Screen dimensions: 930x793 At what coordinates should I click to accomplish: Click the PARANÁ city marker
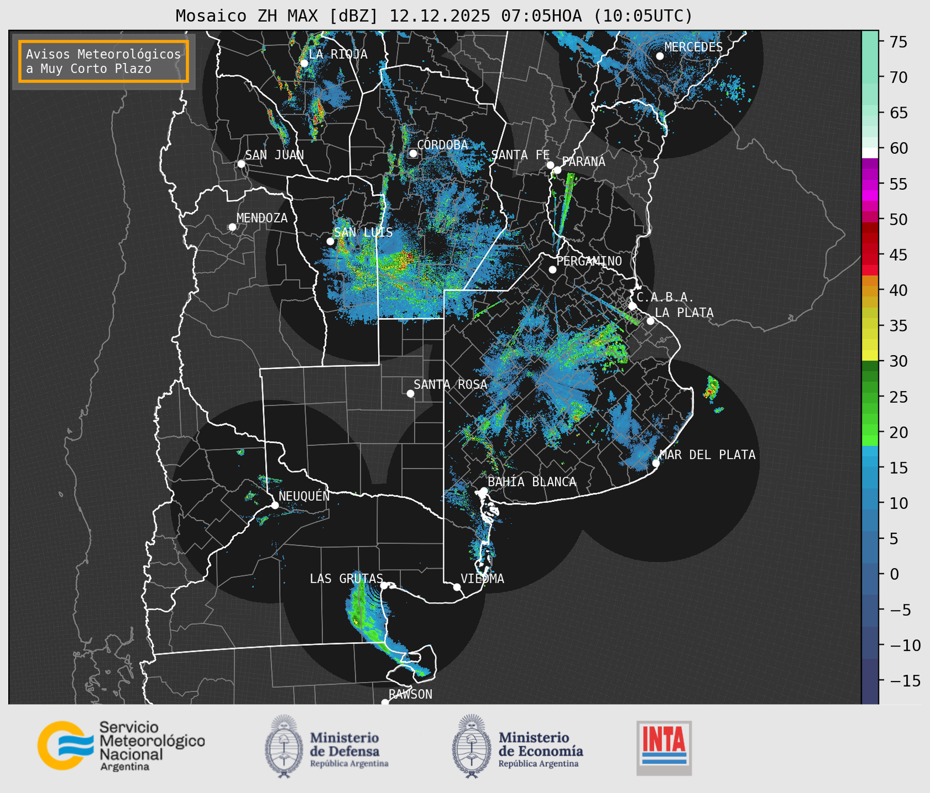pos(557,170)
